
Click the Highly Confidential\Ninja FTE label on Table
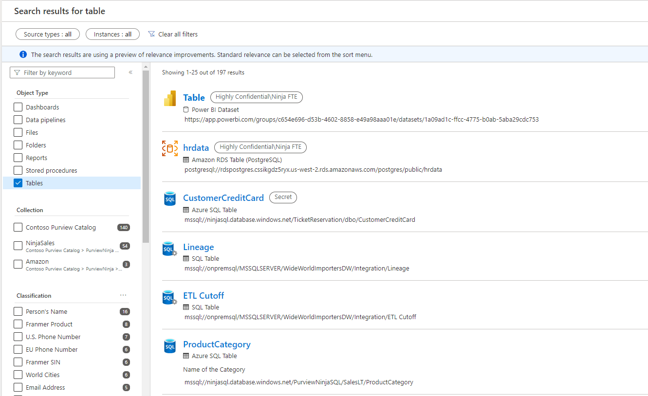tap(257, 97)
